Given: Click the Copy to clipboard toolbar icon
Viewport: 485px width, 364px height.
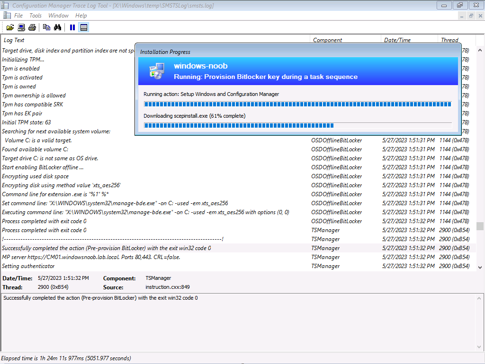Looking at the screenshot, I should click(46, 27).
